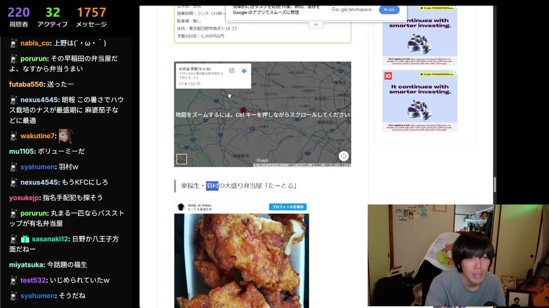
Task: Click the お弁当 茶実(ちゃみ) title on map card
Action: [x=195, y=69]
